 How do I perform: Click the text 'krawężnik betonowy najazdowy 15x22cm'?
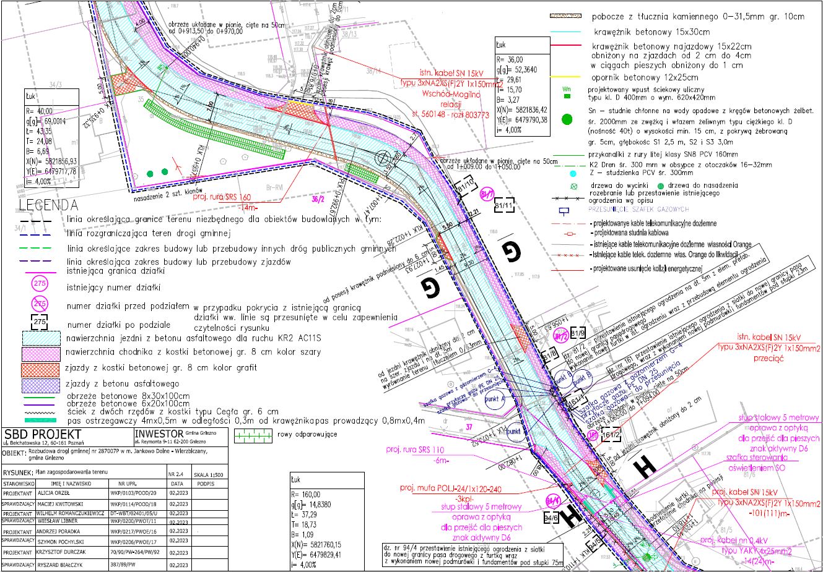(671, 46)
